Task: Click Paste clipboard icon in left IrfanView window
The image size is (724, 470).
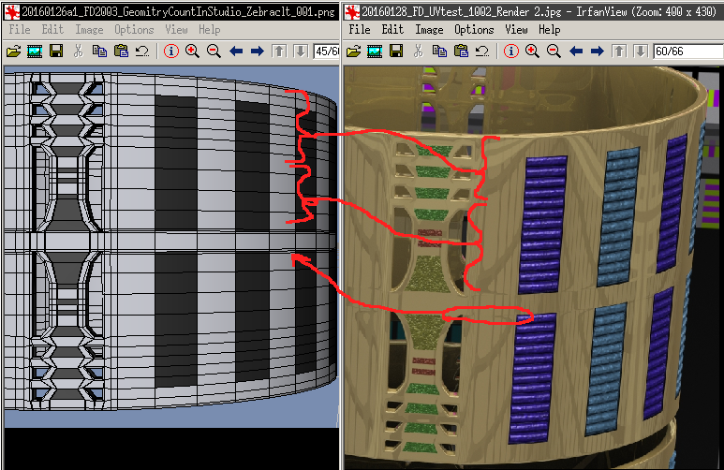Action: [121, 51]
